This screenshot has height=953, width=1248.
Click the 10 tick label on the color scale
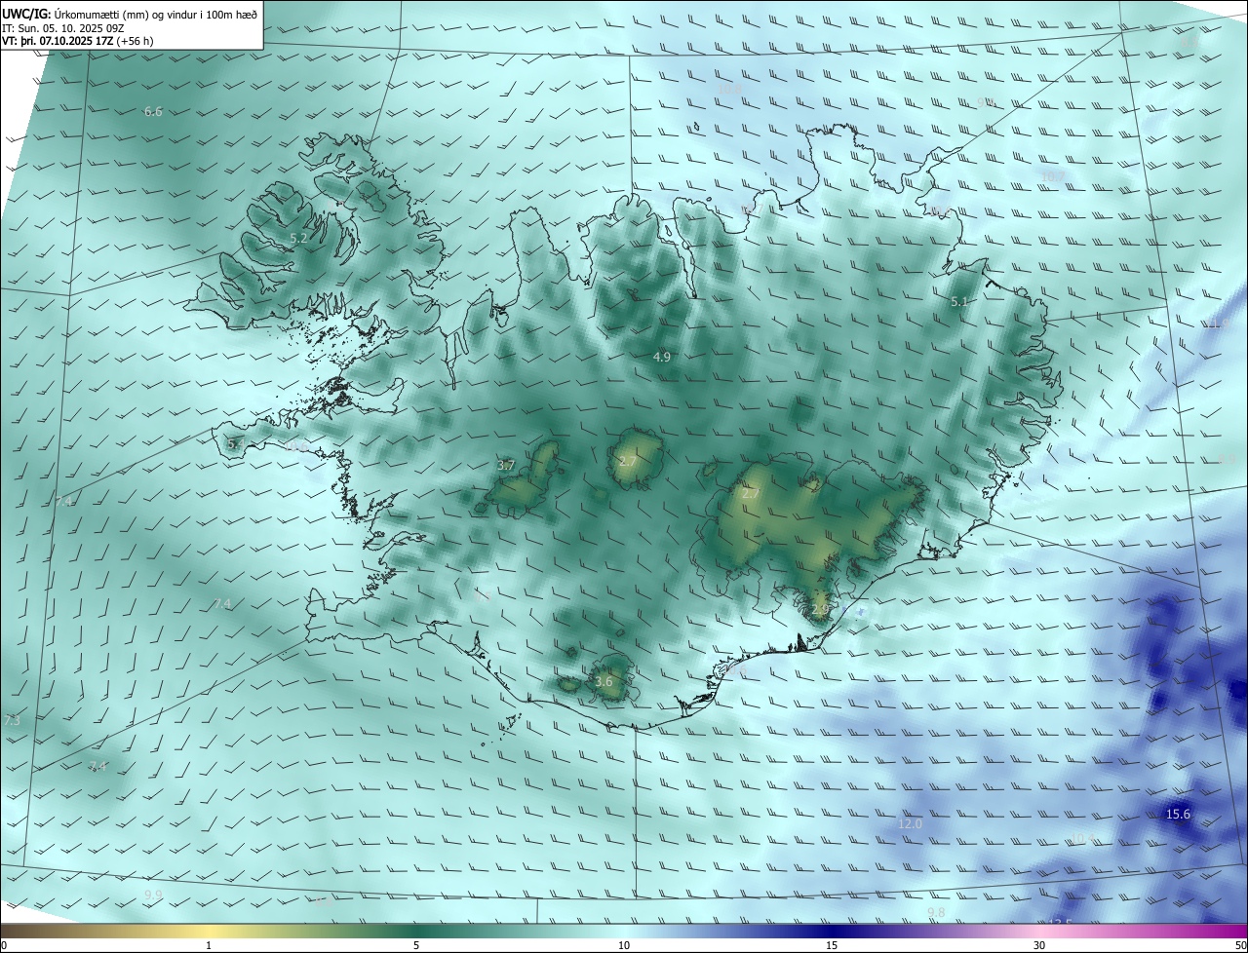(x=624, y=945)
